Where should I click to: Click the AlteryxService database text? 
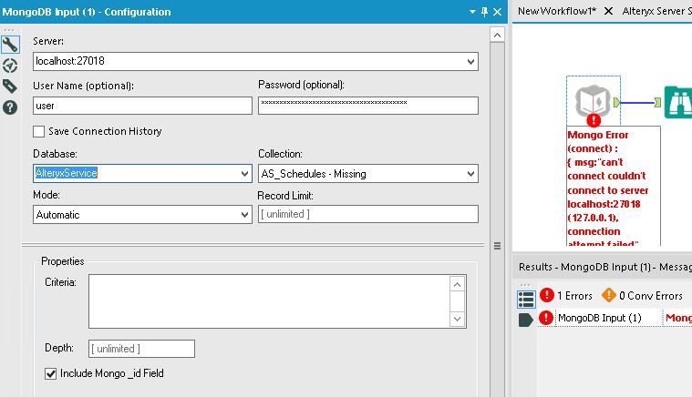point(67,173)
